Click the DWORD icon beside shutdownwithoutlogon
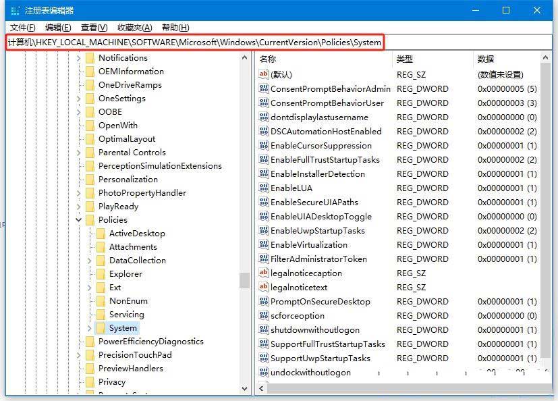558x401 pixels. pyautogui.click(x=263, y=329)
